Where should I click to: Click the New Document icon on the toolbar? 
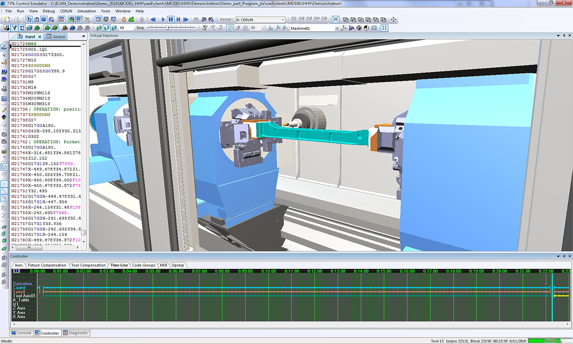(x=7, y=19)
